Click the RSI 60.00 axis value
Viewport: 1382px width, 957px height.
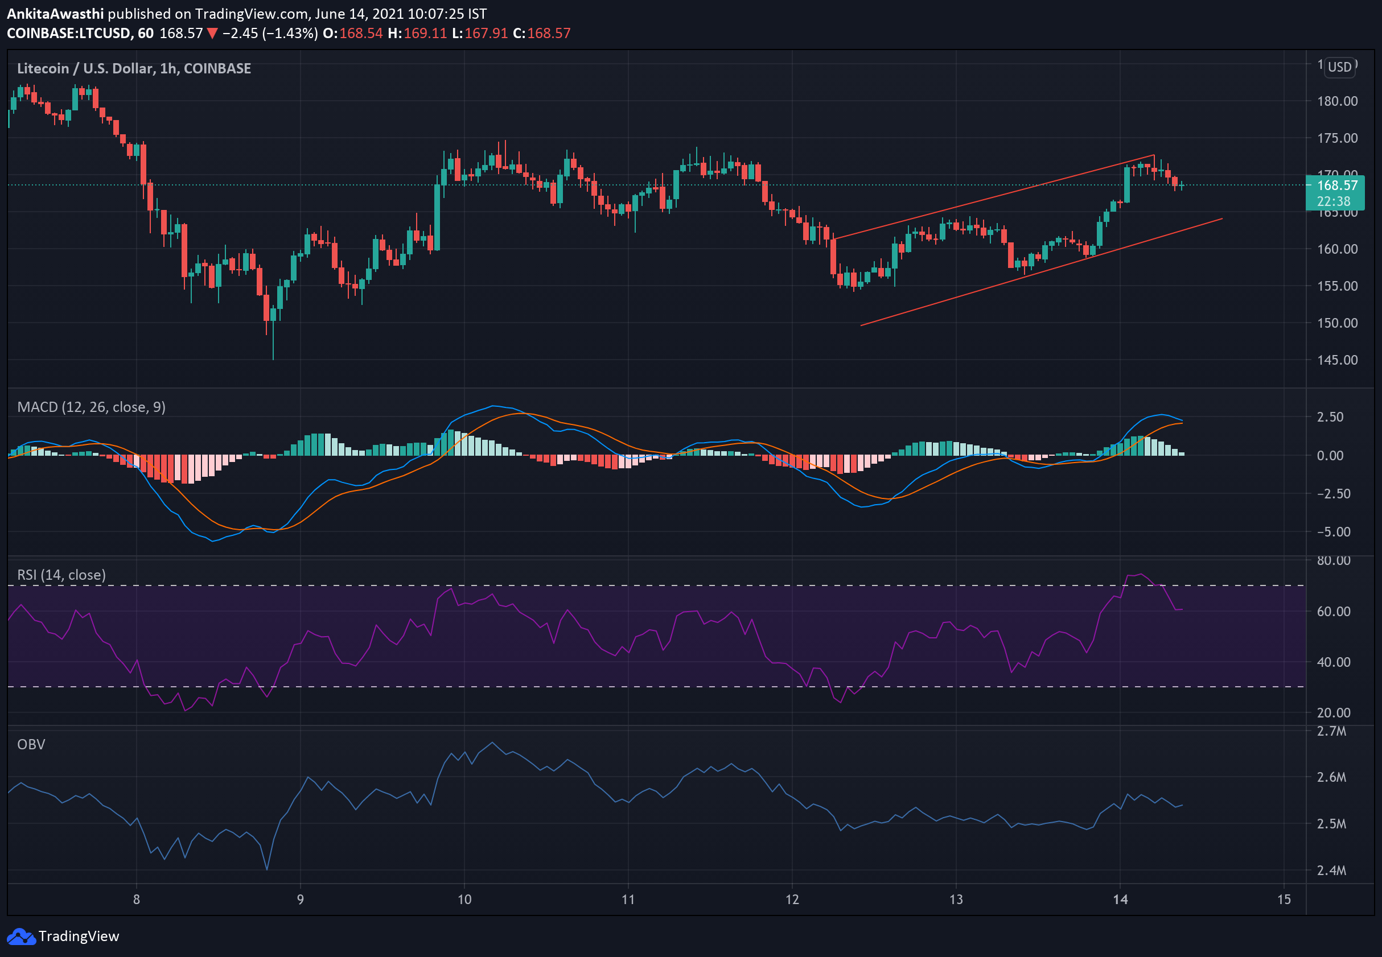(1334, 611)
